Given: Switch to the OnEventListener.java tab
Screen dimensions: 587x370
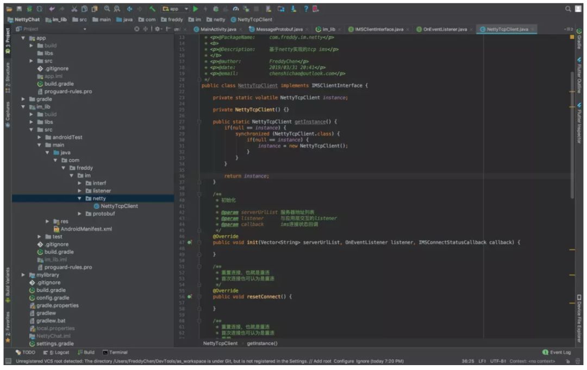Looking at the screenshot, I should click(x=444, y=29).
